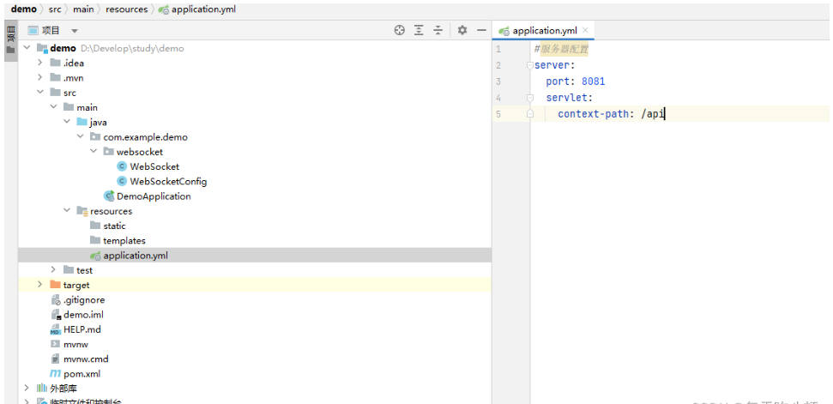The image size is (833, 404).
Task: Select the mvnw file
Action: point(75,345)
